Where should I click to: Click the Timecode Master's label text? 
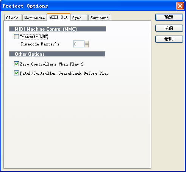click(x=40, y=44)
